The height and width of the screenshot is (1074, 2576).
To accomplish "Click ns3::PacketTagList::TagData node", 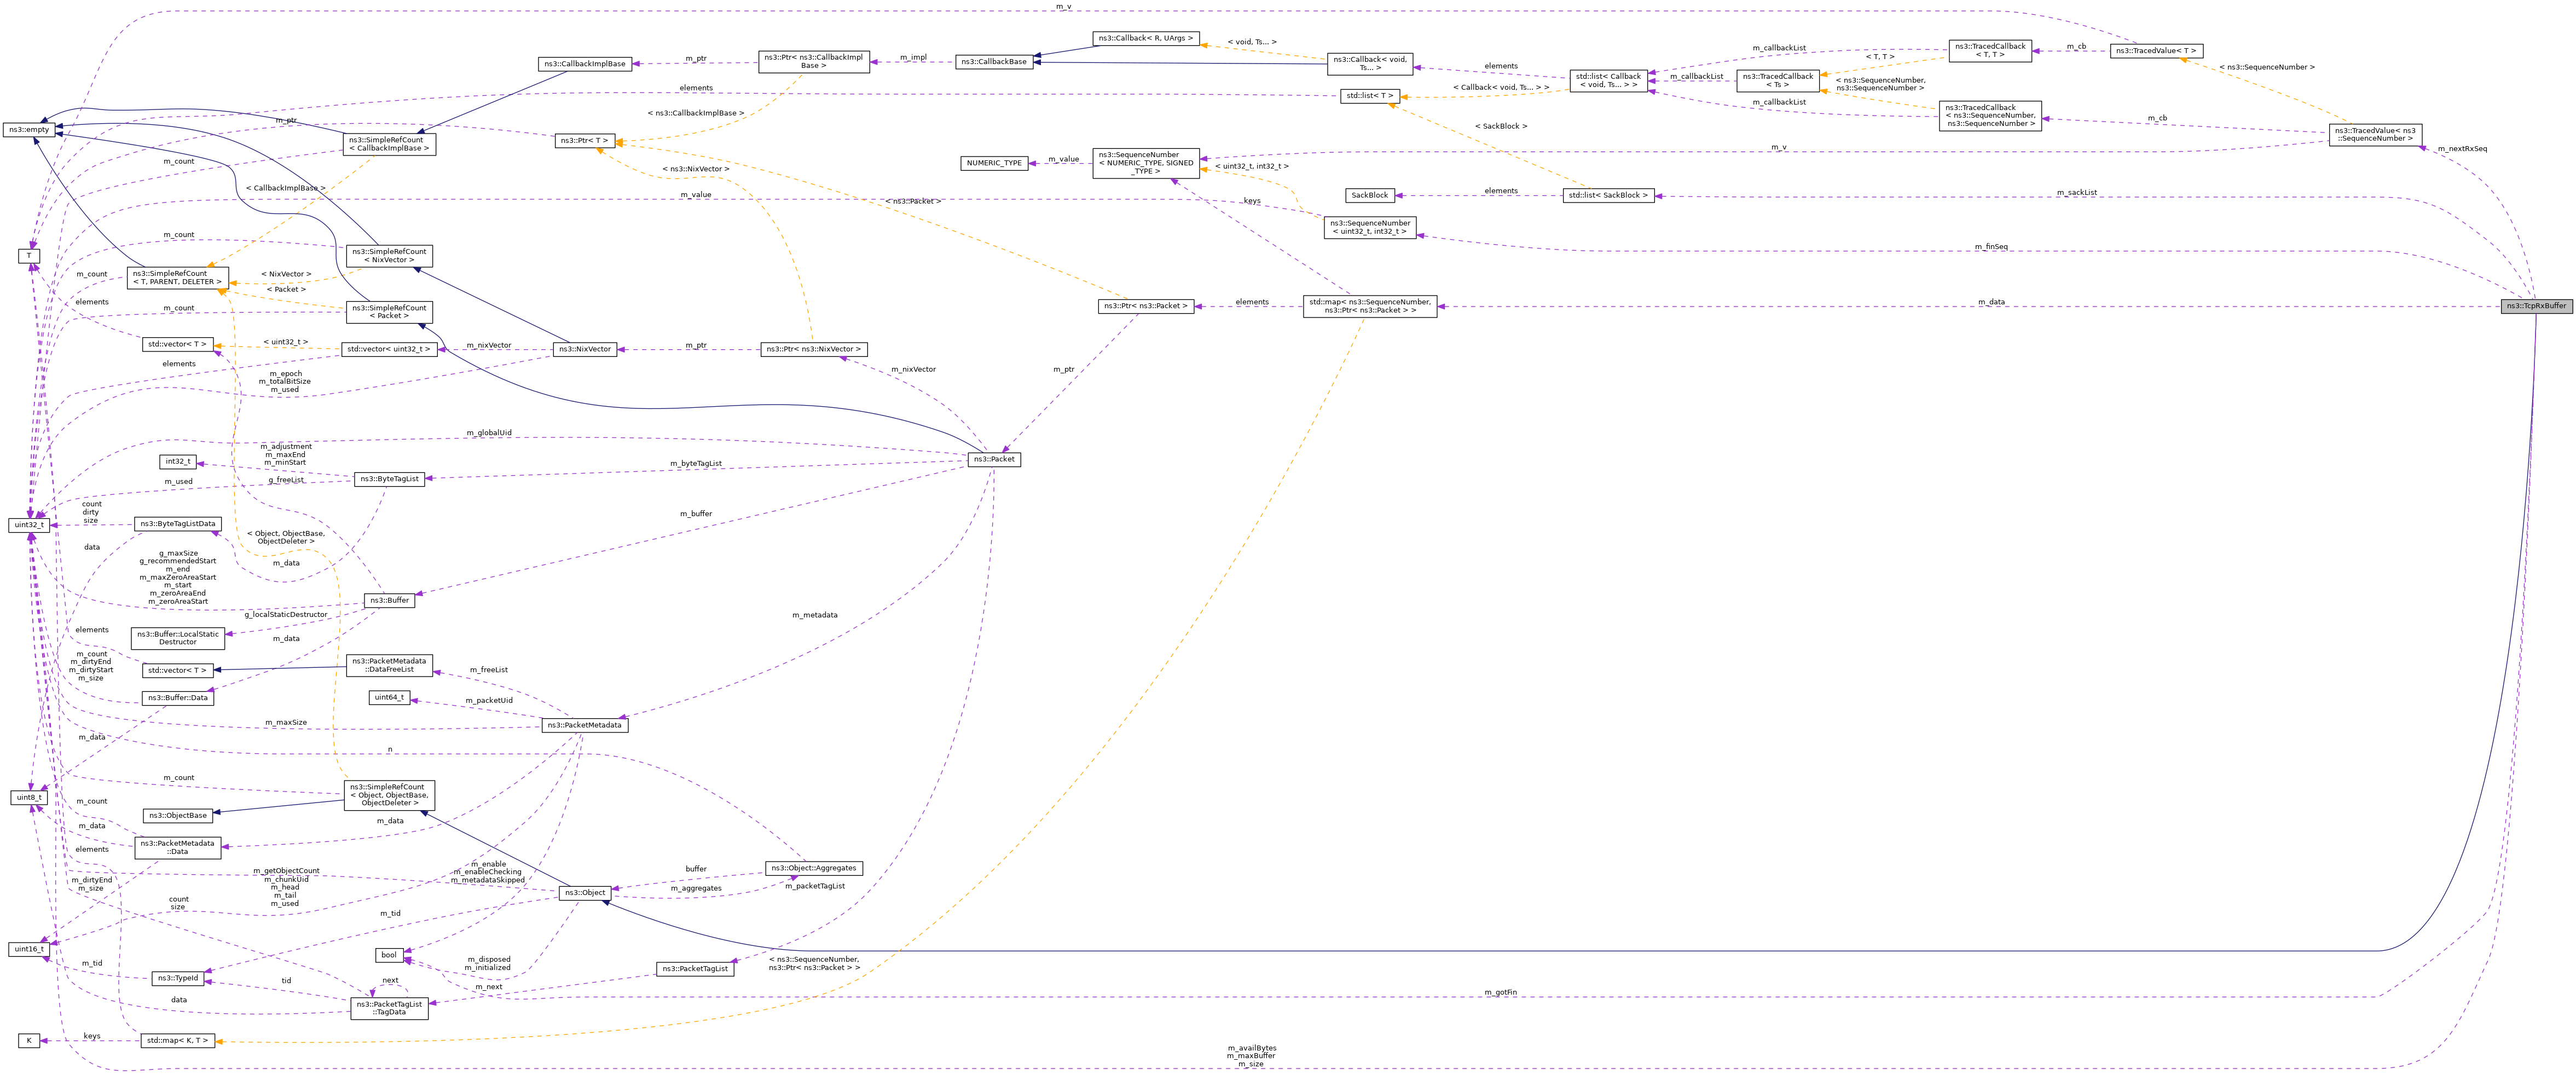I will tap(389, 1008).
